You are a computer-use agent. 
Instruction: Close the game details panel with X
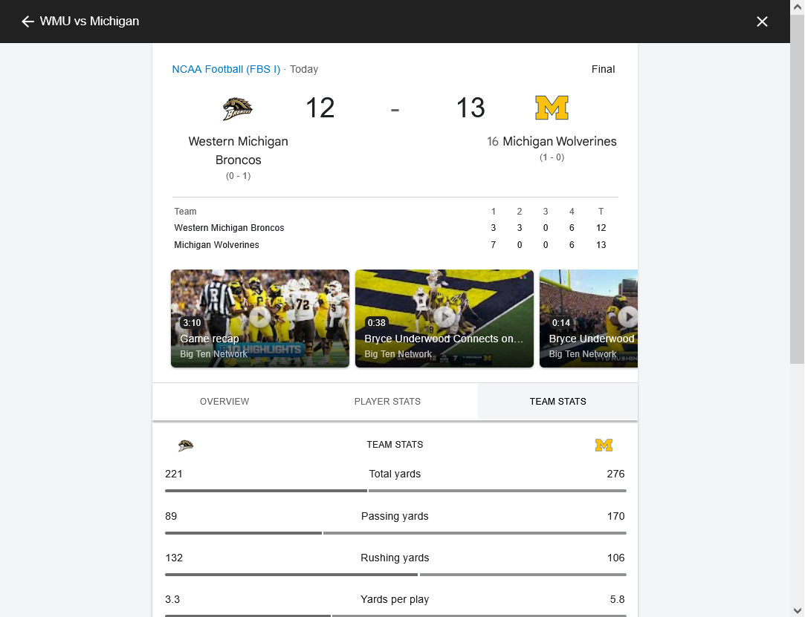[762, 21]
